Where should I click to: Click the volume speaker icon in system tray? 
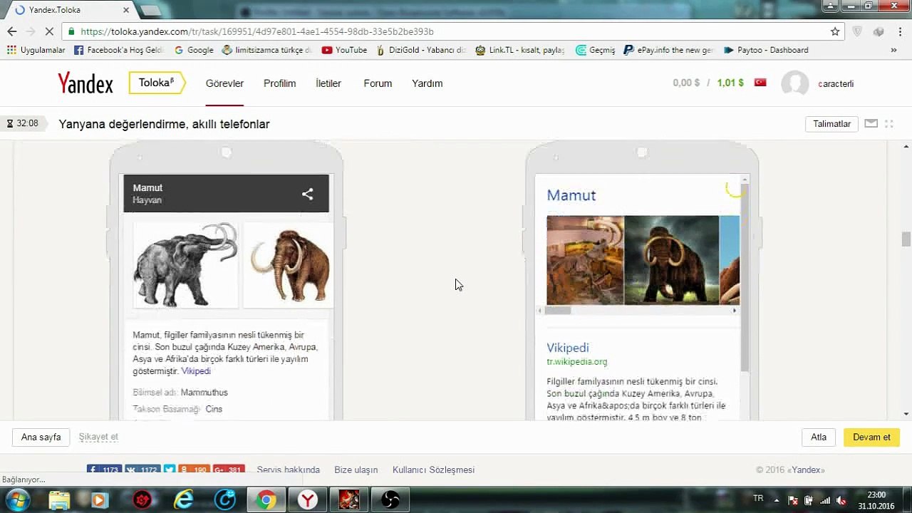pos(841,500)
